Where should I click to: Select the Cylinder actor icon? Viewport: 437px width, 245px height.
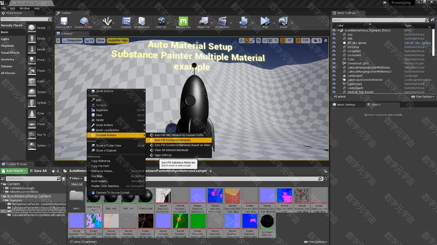[x=32, y=103]
